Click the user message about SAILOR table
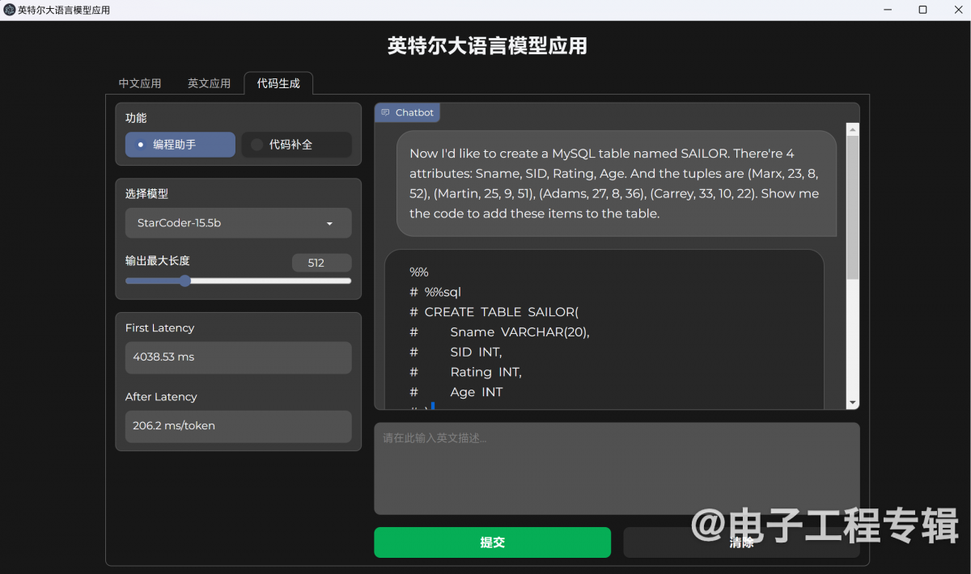 (x=616, y=184)
